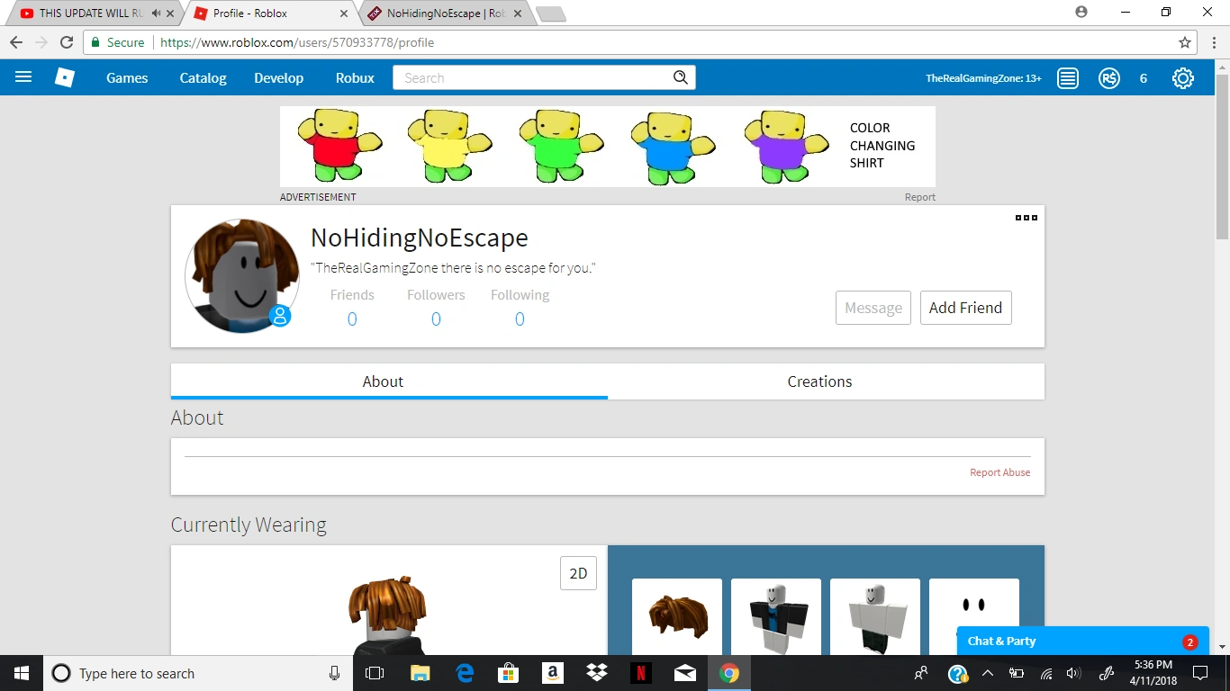Screen dimensions: 1230x691
Task: Report the advertisement banner
Action: (x=920, y=197)
